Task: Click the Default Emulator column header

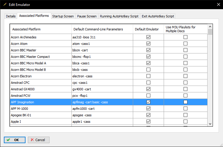Action: point(148,29)
